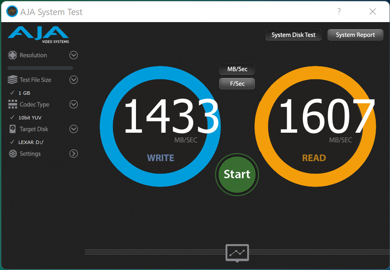Screen dimensions: 390x270
Task: Open the Target Disk dropdown arrow
Action: [74, 129]
